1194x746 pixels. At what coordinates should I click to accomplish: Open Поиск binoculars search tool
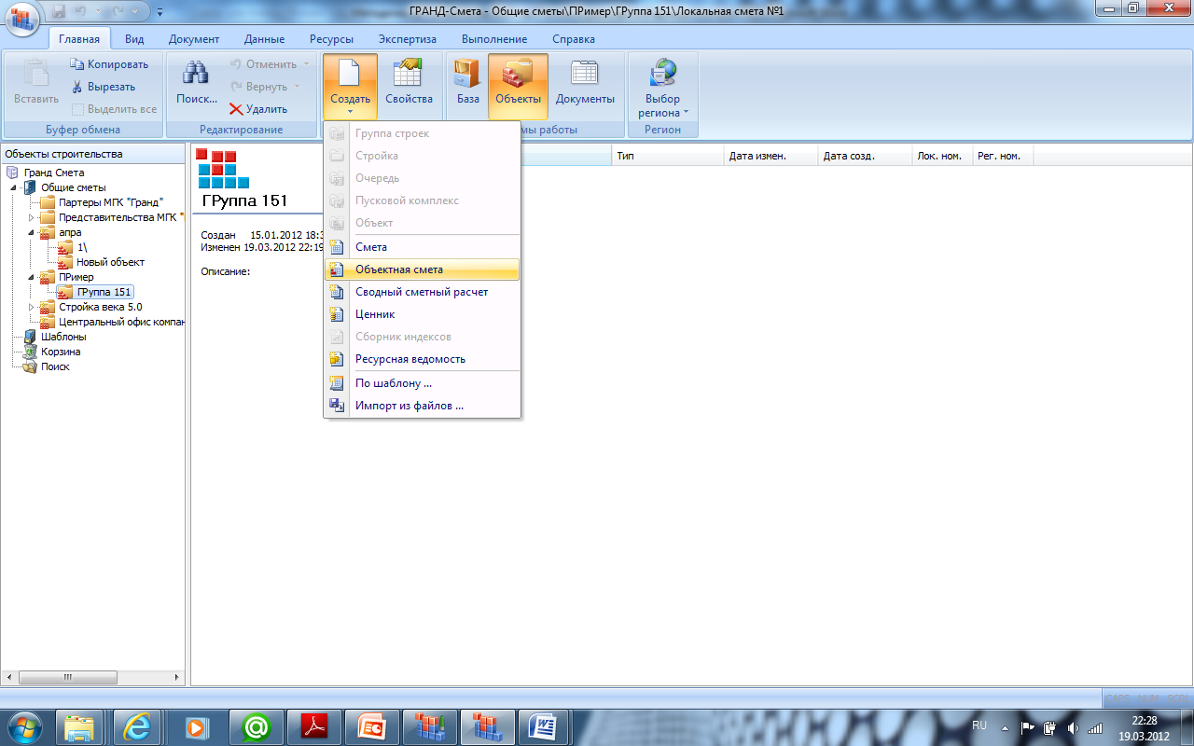(197, 82)
